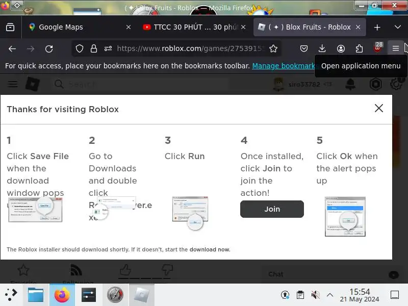Viewport: 408px width, 306px height.
Task: Reload the current Roblox page
Action: 49,48
